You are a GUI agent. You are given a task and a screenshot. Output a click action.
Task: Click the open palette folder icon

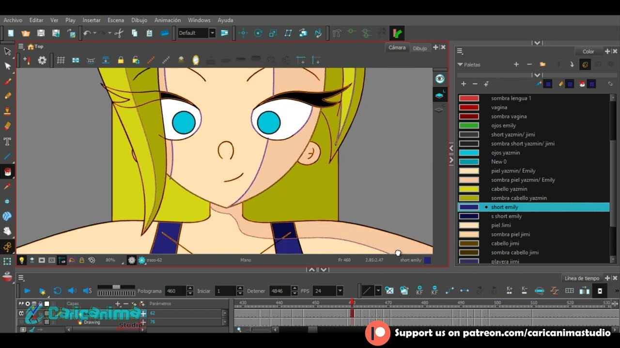542,64
